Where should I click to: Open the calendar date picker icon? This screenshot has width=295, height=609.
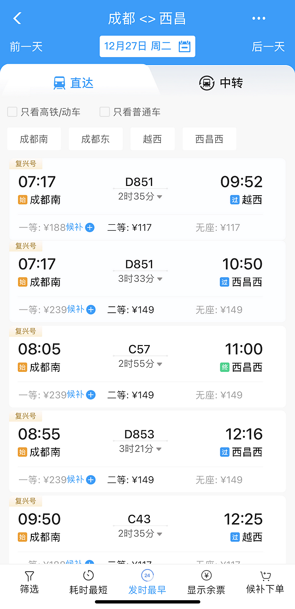click(184, 46)
